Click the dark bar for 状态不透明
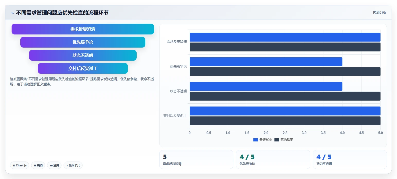Viewport: 397px width, 179px height. pyautogui.click(x=285, y=96)
